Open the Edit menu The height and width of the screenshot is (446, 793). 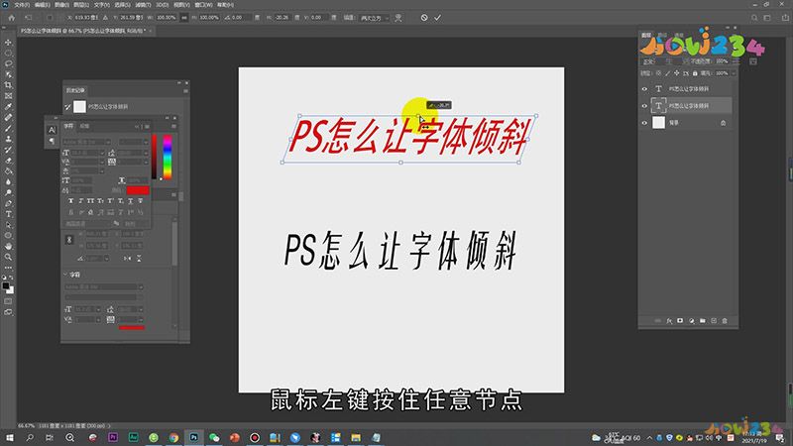42,5
